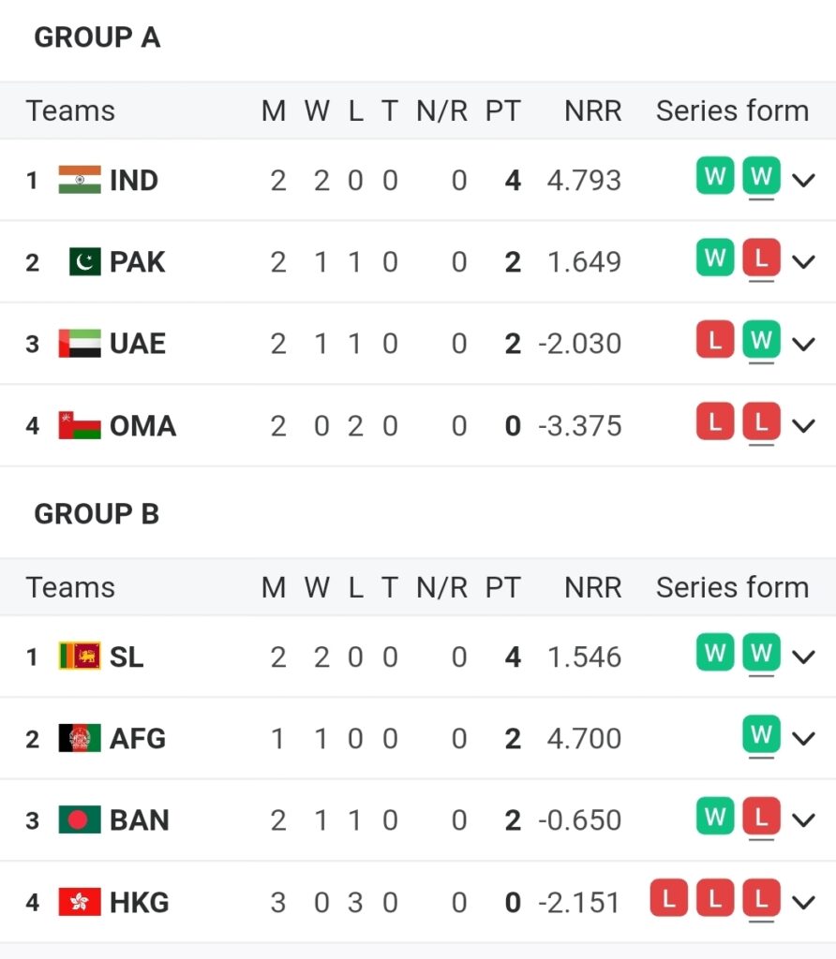The image size is (836, 959).
Task: Click AFG's green W form badge
Action: (x=761, y=735)
